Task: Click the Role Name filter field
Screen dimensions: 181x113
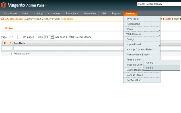Action: click(69, 48)
